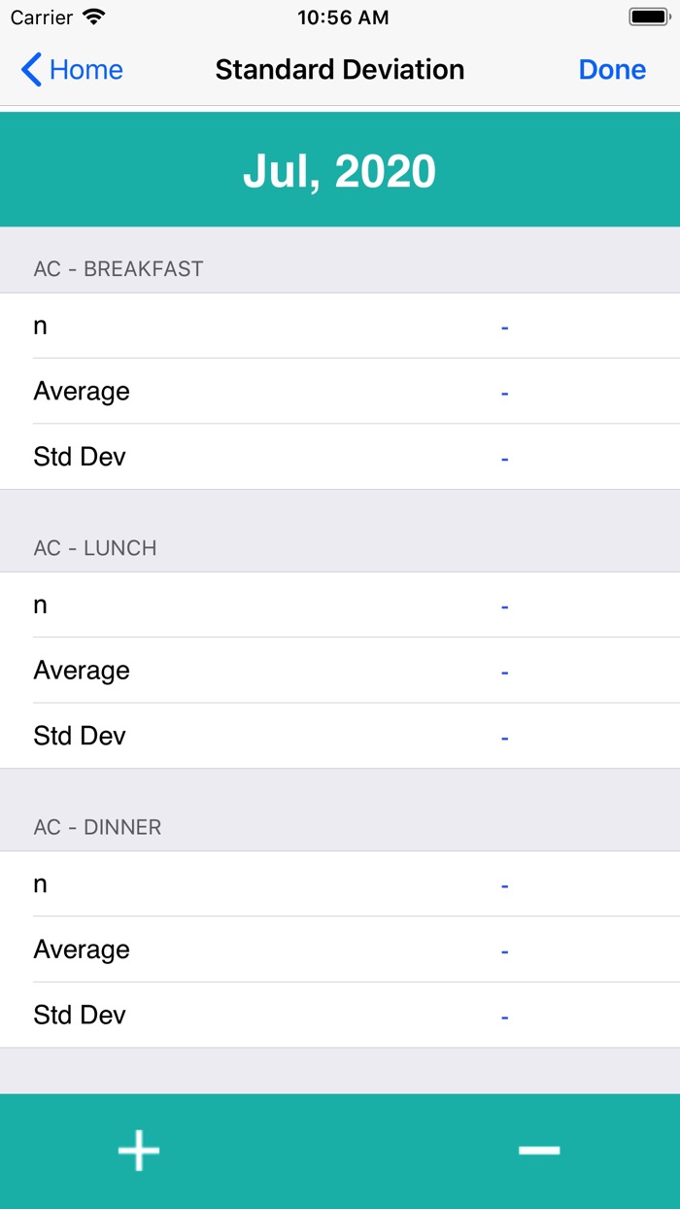This screenshot has height=1209, width=680.
Task: Tap the AC - DINNER section header
Action: coord(97,827)
